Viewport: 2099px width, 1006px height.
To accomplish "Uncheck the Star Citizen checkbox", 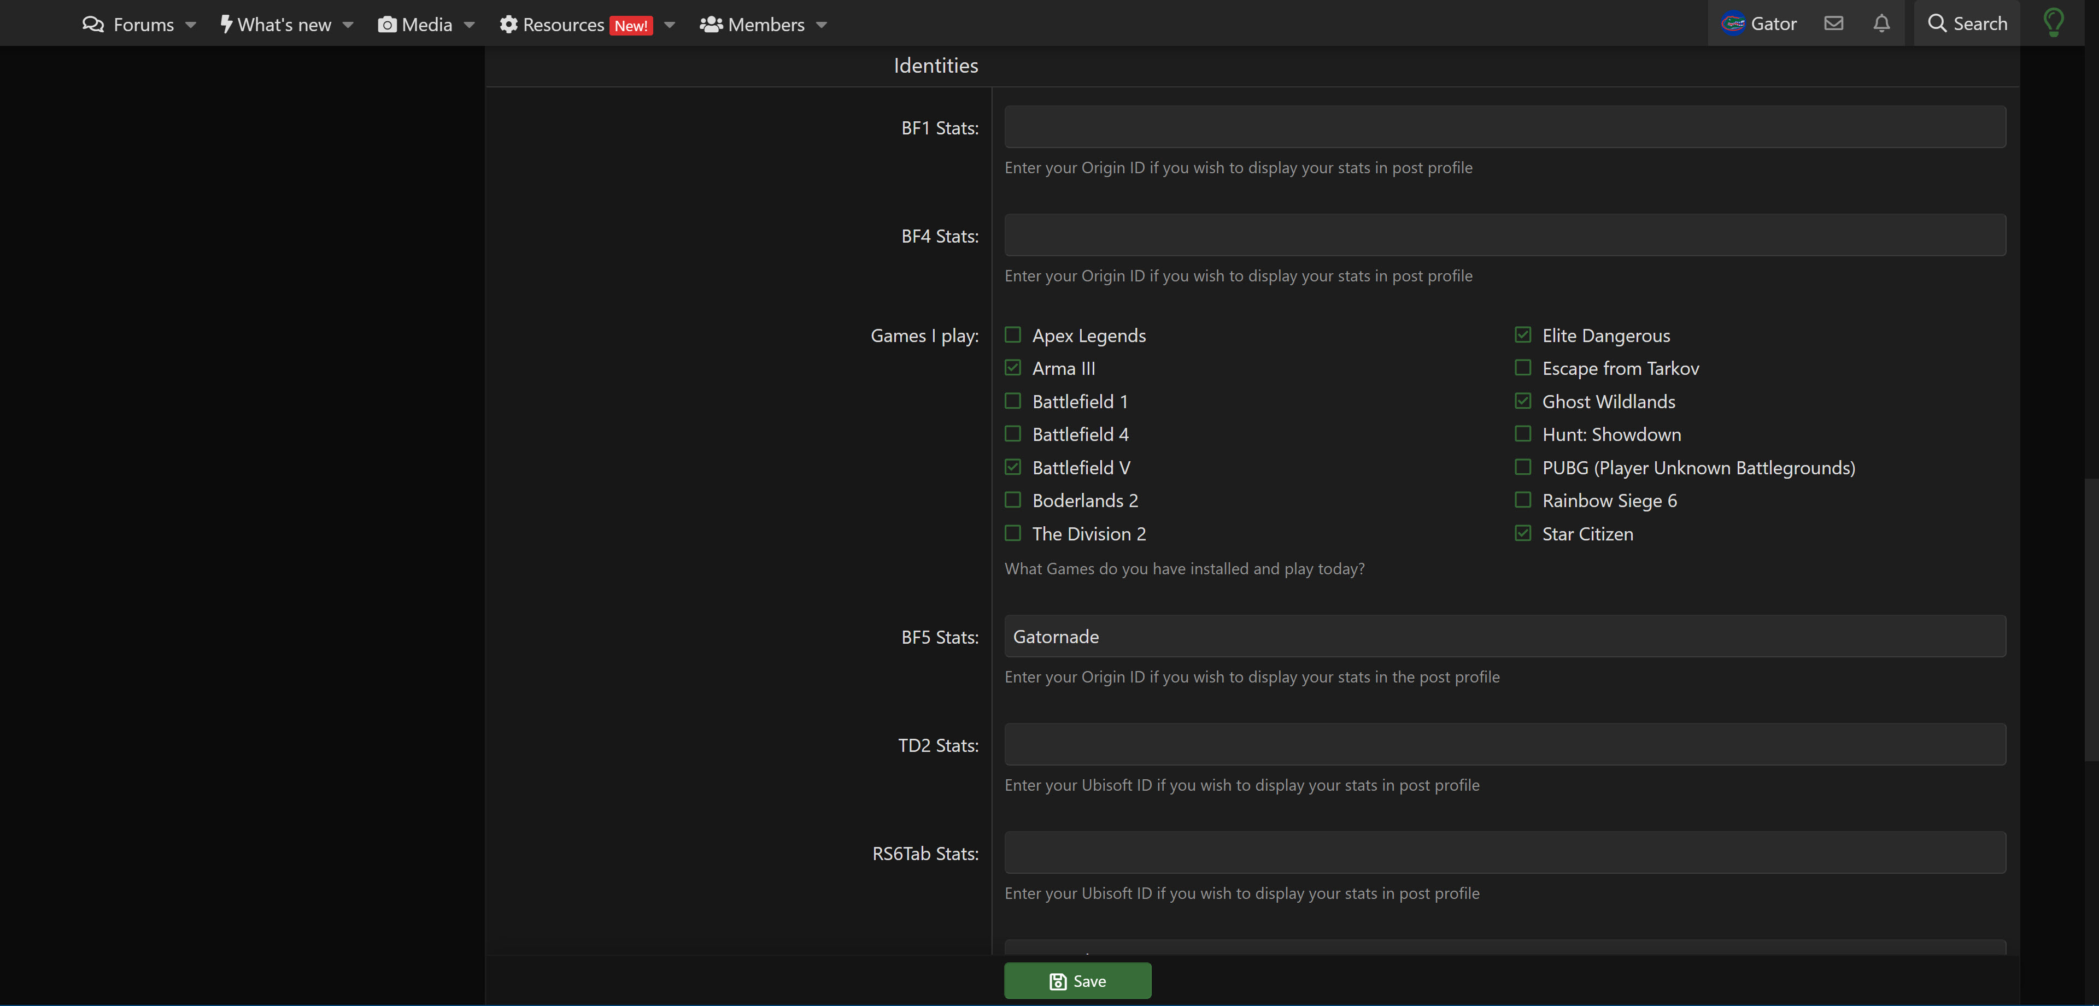I will click(1522, 533).
